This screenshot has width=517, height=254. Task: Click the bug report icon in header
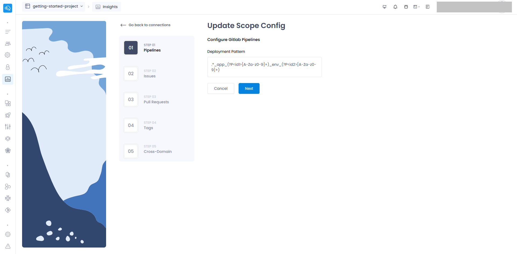[406, 7]
